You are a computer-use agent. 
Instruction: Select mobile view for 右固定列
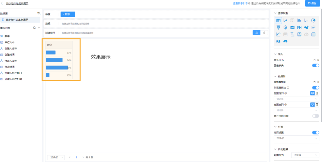pyautogui.click(x=317, y=105)
